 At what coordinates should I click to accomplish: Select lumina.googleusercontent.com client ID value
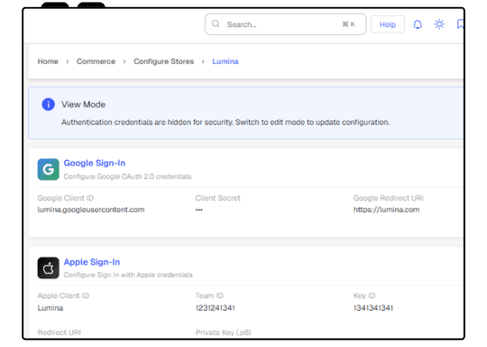[x=91, y=210]
